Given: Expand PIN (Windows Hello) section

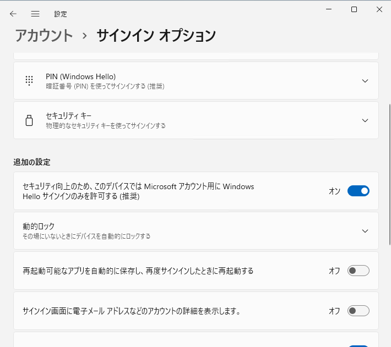Looking at the screenshot, I should 365,81.
